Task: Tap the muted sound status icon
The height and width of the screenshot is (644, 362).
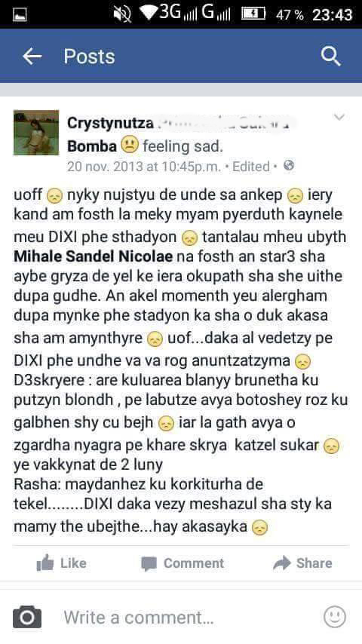Action: [x=122, y=14]
